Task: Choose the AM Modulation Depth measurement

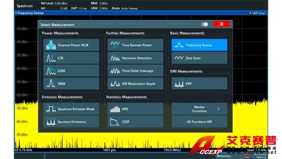Action: click(x=135, y=83)
